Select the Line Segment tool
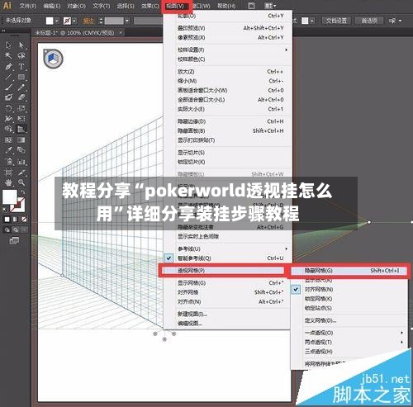 (x=8, y=77)
